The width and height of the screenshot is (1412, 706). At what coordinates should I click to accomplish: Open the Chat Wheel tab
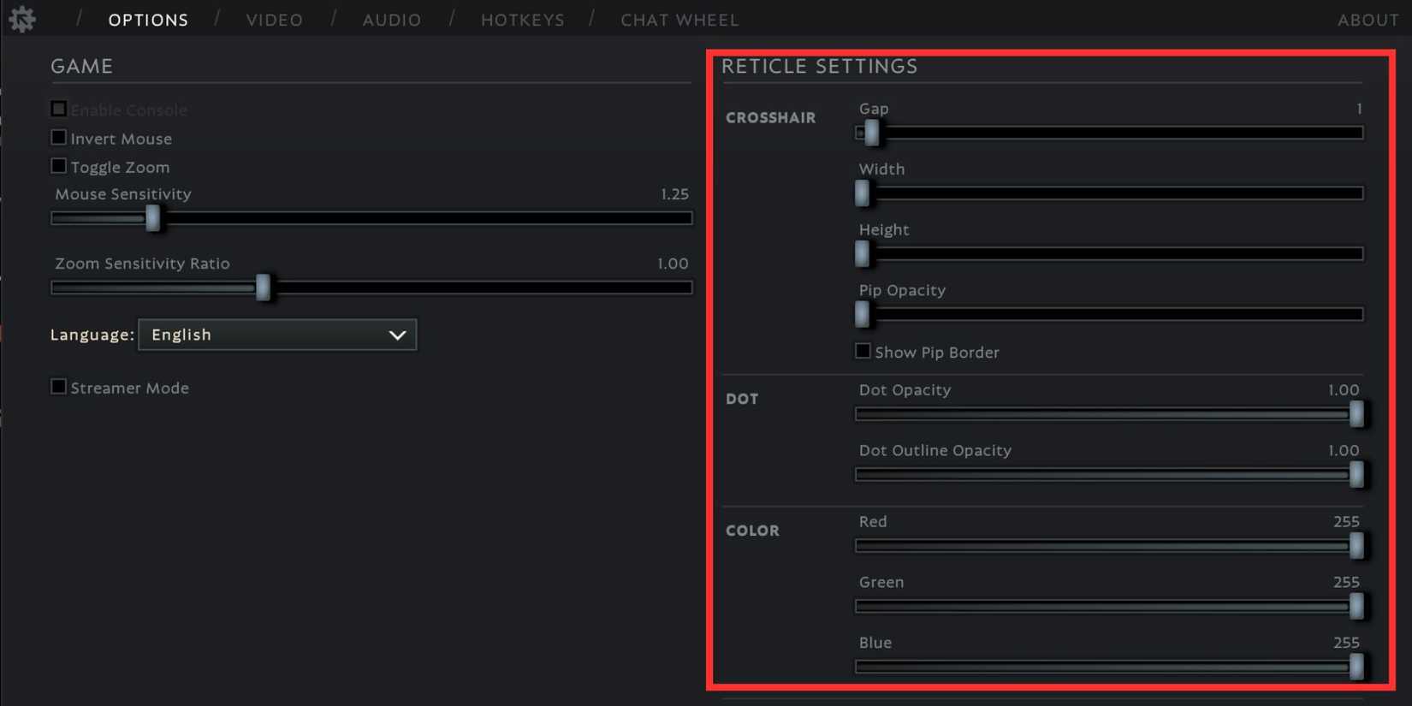[679, 20]
